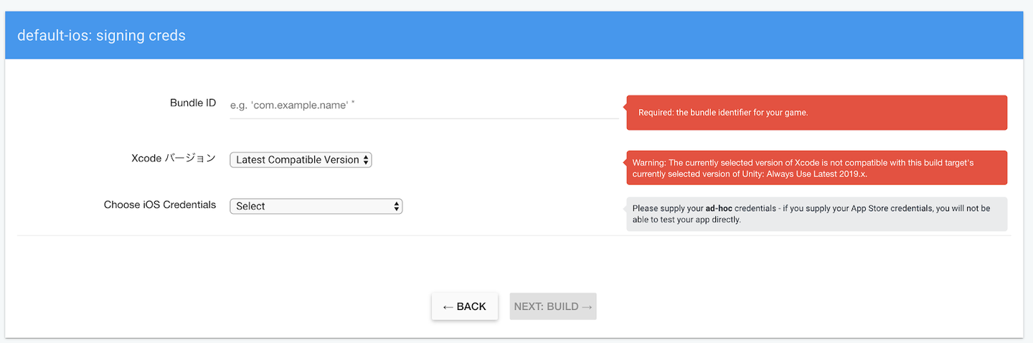Click the 'Bundle ID' field label
The height and width of the screenshot is (343, 1033).
point(192,103)
